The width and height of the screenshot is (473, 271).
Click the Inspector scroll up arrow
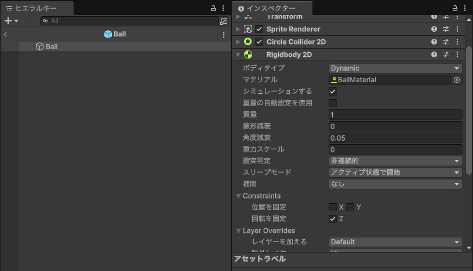point(469,20)
